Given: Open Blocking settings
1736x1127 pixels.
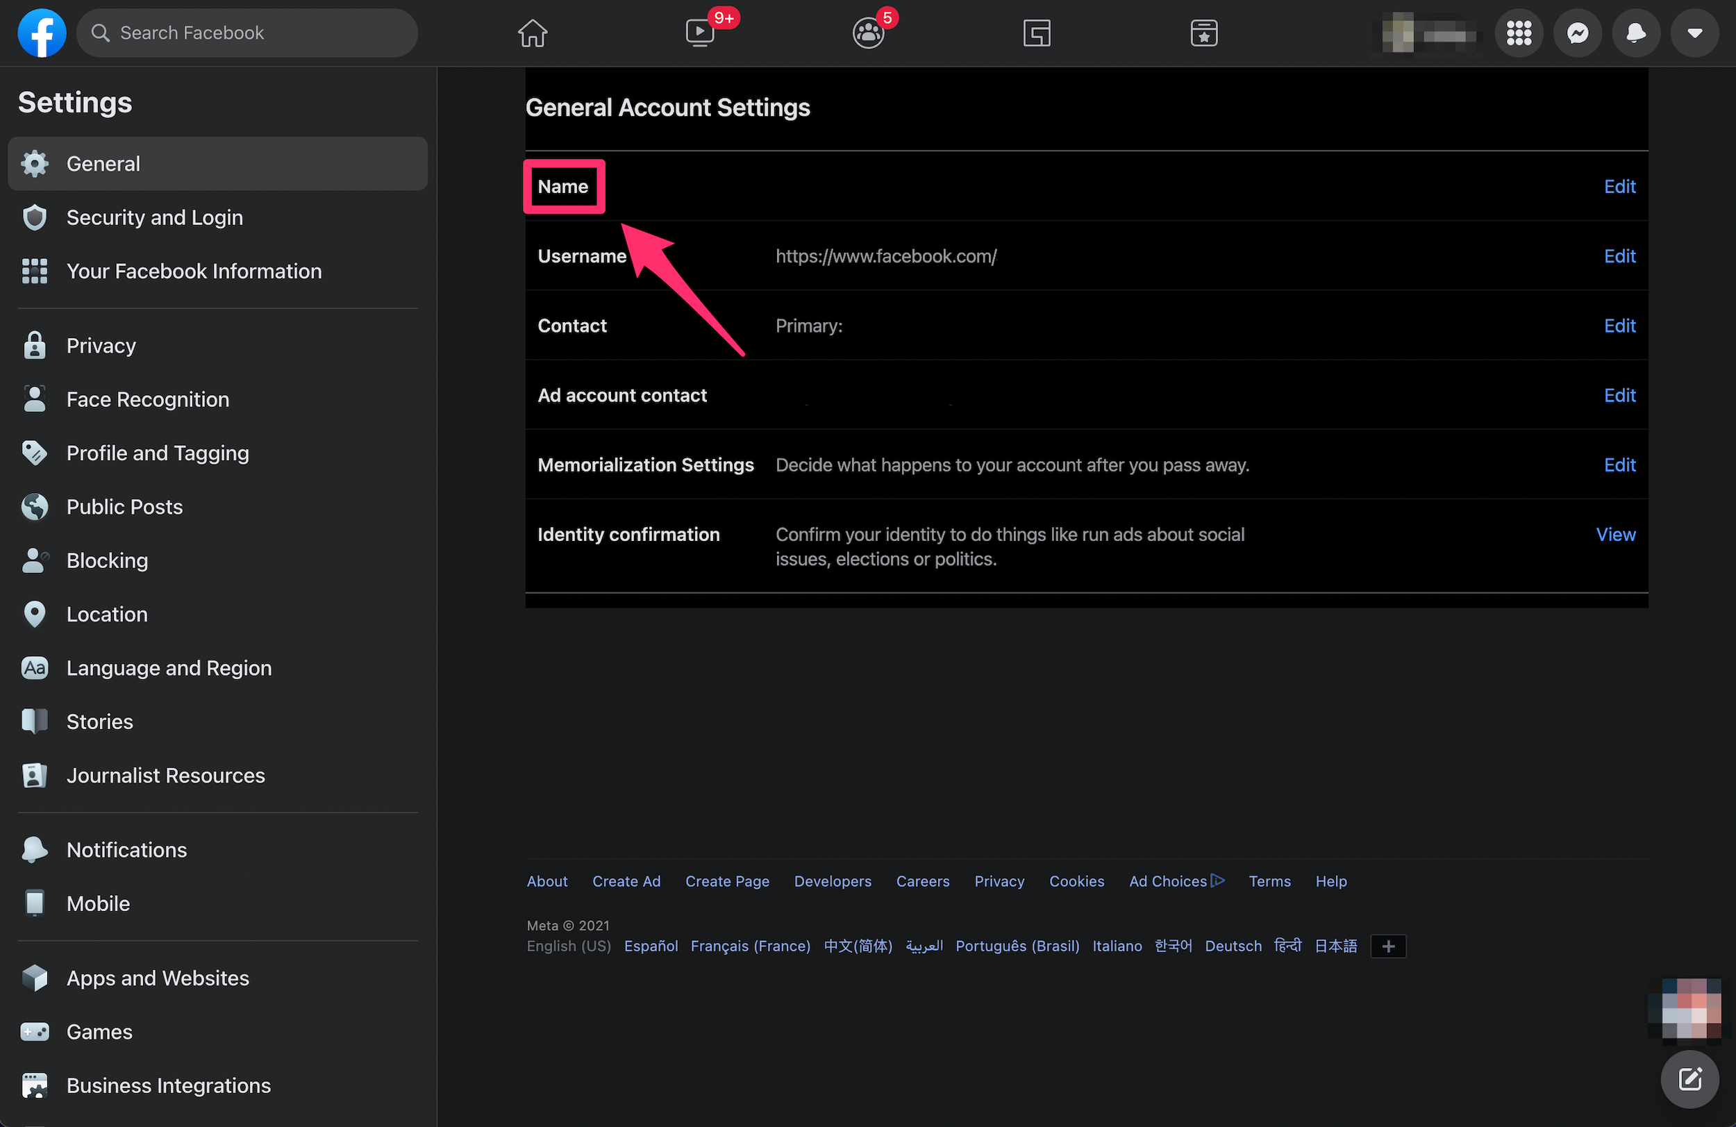Looking at the screenshot, I should pyautogui.click(x=217, y=561).
